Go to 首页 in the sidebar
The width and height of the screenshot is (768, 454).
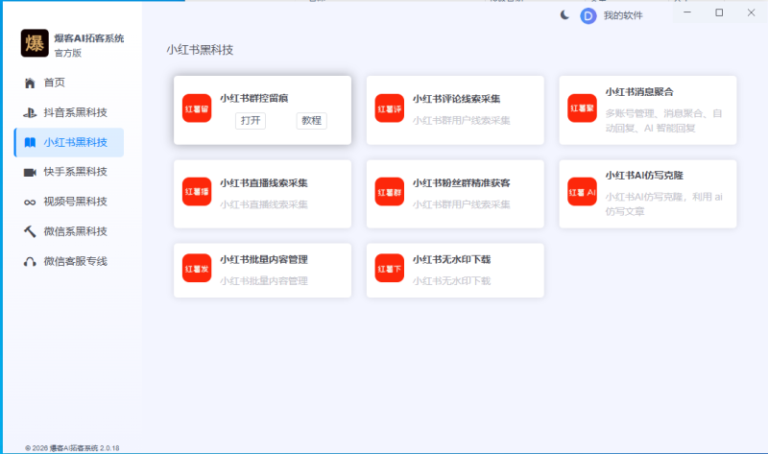click(69, 83)
